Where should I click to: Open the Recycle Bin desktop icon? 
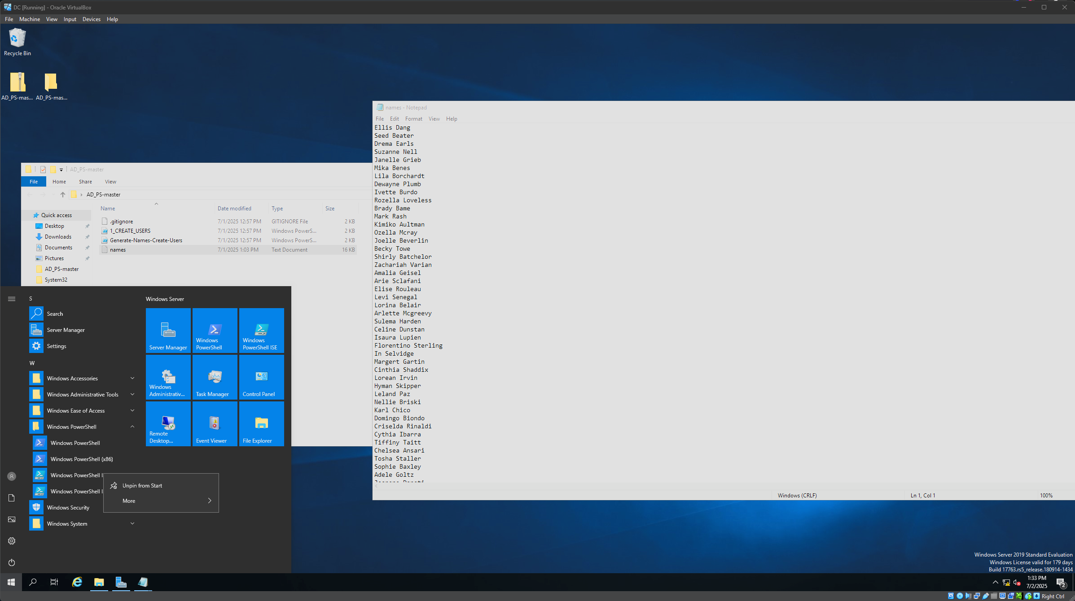18,42
